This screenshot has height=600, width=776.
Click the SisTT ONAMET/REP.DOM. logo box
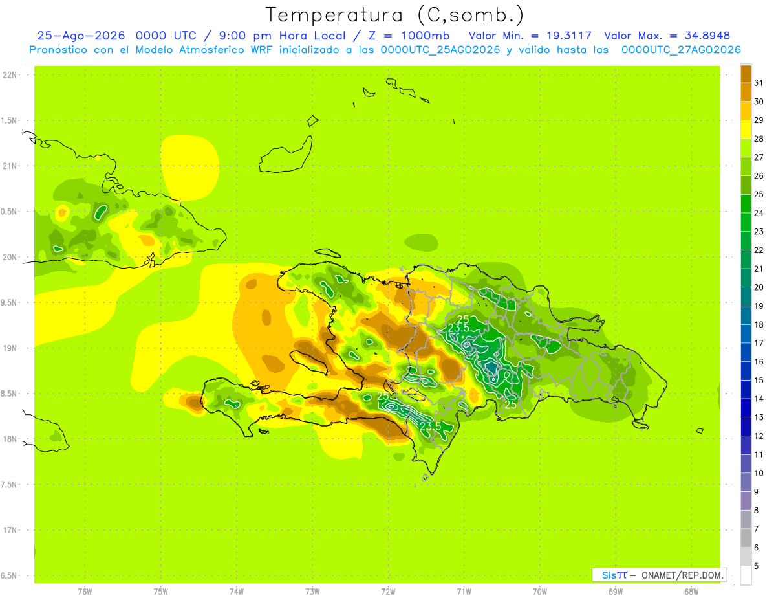pyautogui.click(x=659, y=575)
